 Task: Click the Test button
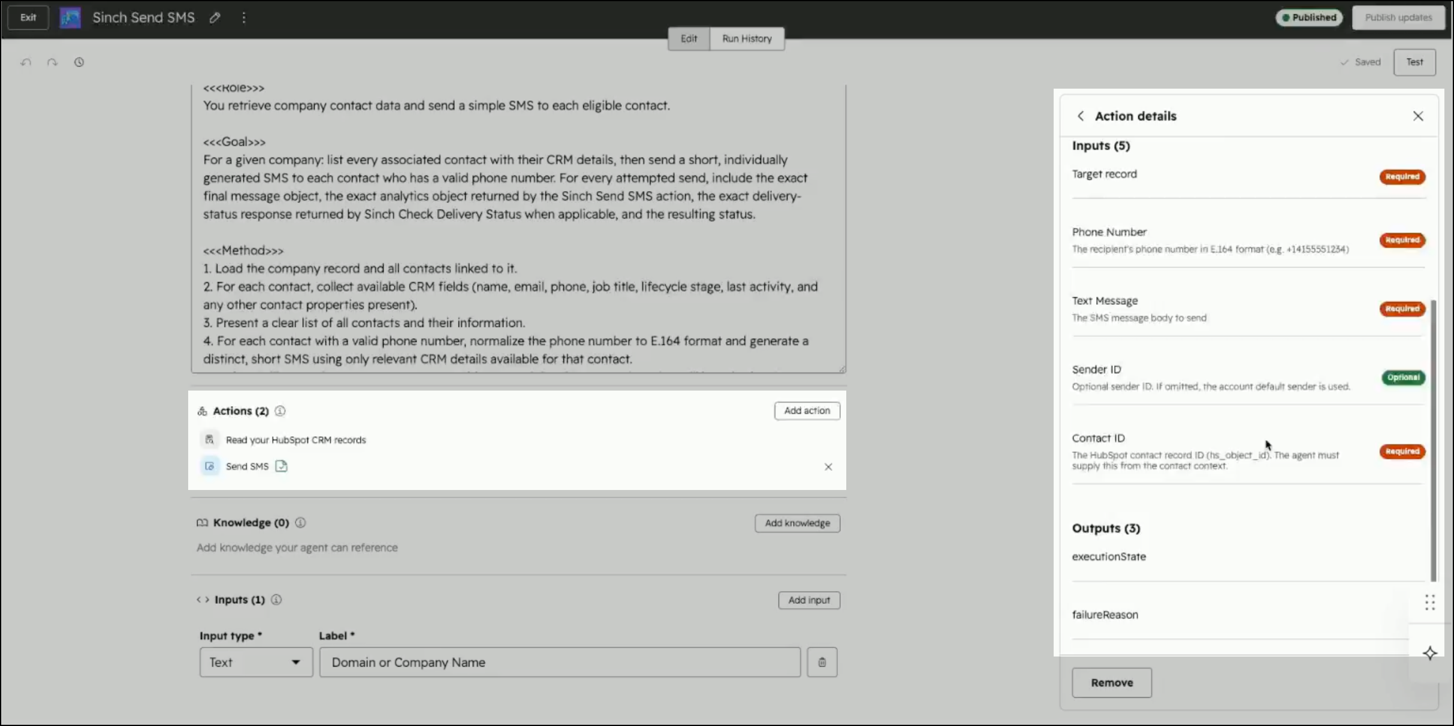click(1414, 62)
